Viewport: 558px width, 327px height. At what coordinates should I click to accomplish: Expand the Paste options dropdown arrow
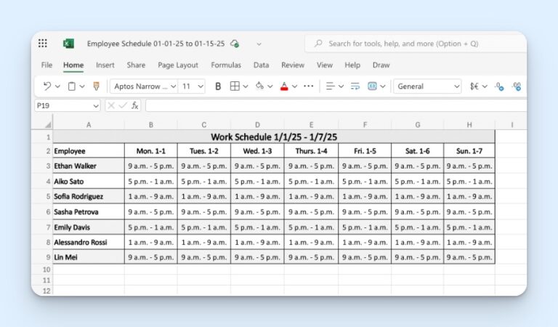(82, 86)
